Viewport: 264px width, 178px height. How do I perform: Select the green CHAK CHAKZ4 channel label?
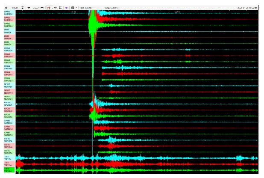(x=8, y=61)
